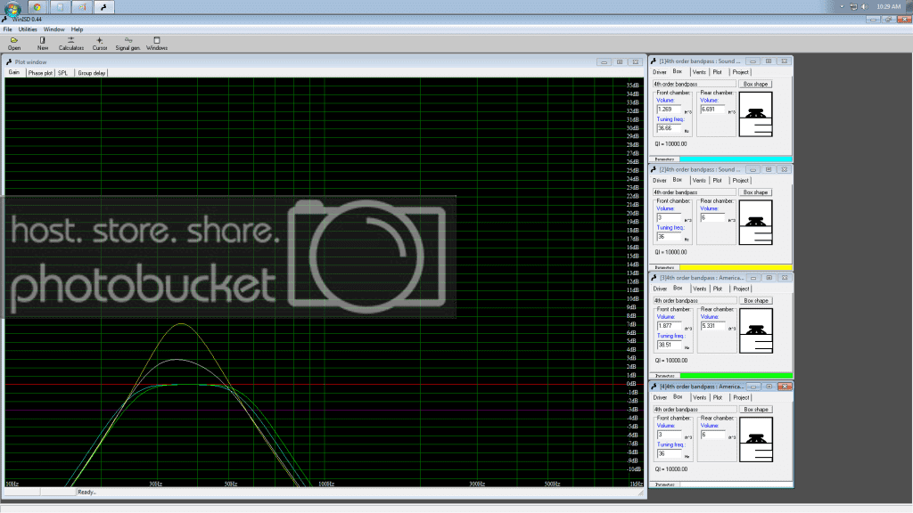
Task: Expand box type field in project [3]
Action: (x=695, y=301)
